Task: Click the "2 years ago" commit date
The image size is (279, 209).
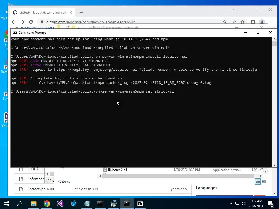Action: click(x=177, y=189)
